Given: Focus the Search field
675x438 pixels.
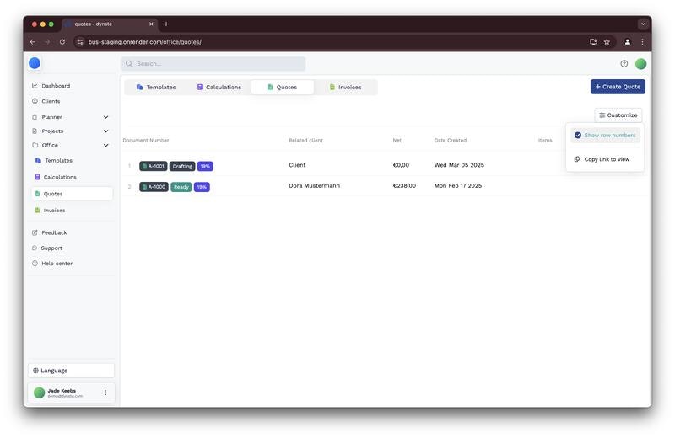Looking at the screenshot, I should pos(213,64).
